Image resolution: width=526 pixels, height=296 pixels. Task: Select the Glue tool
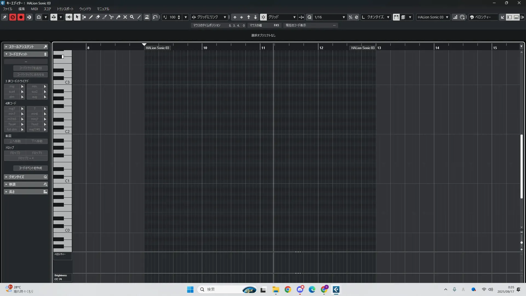[x=118, y=17]
